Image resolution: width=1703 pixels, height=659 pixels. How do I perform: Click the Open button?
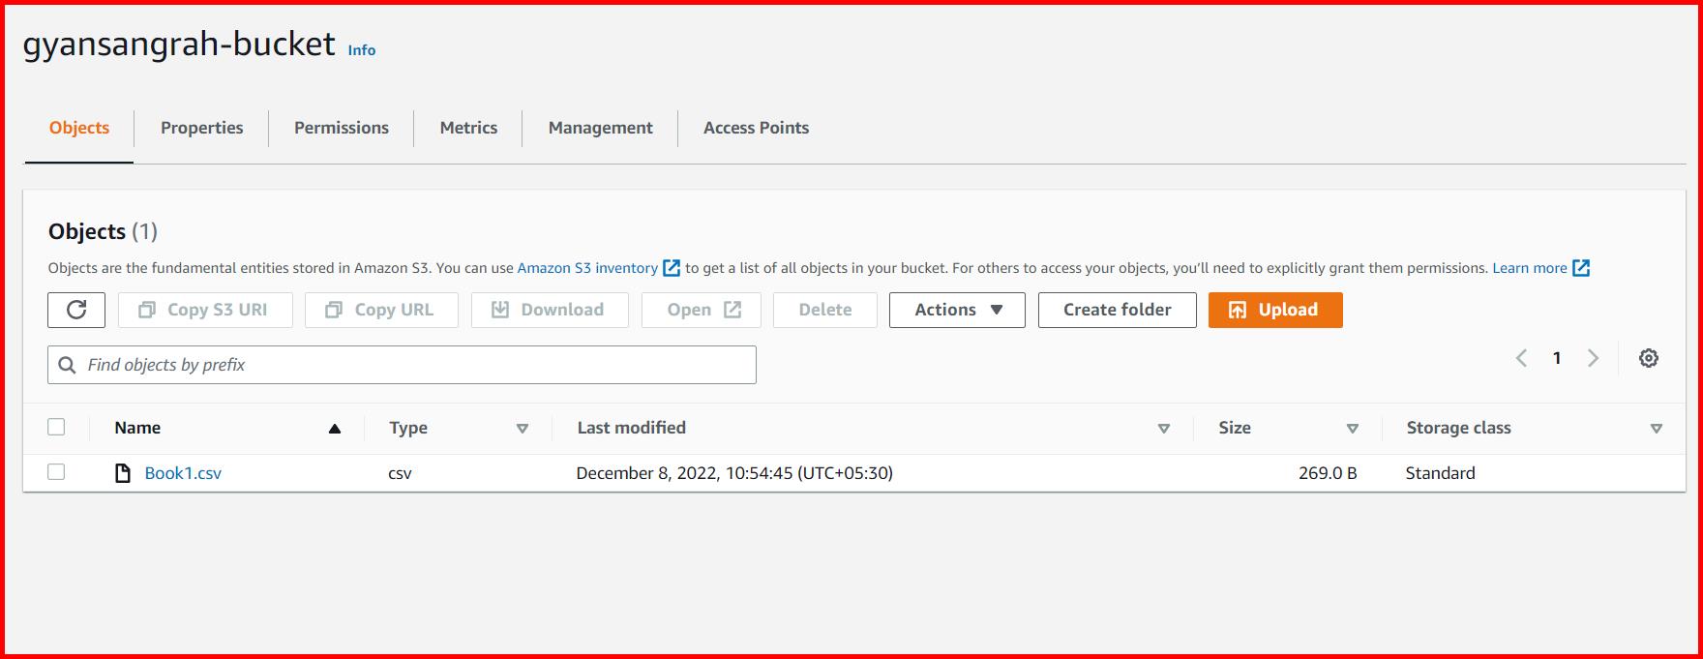[x=702, y=310]
